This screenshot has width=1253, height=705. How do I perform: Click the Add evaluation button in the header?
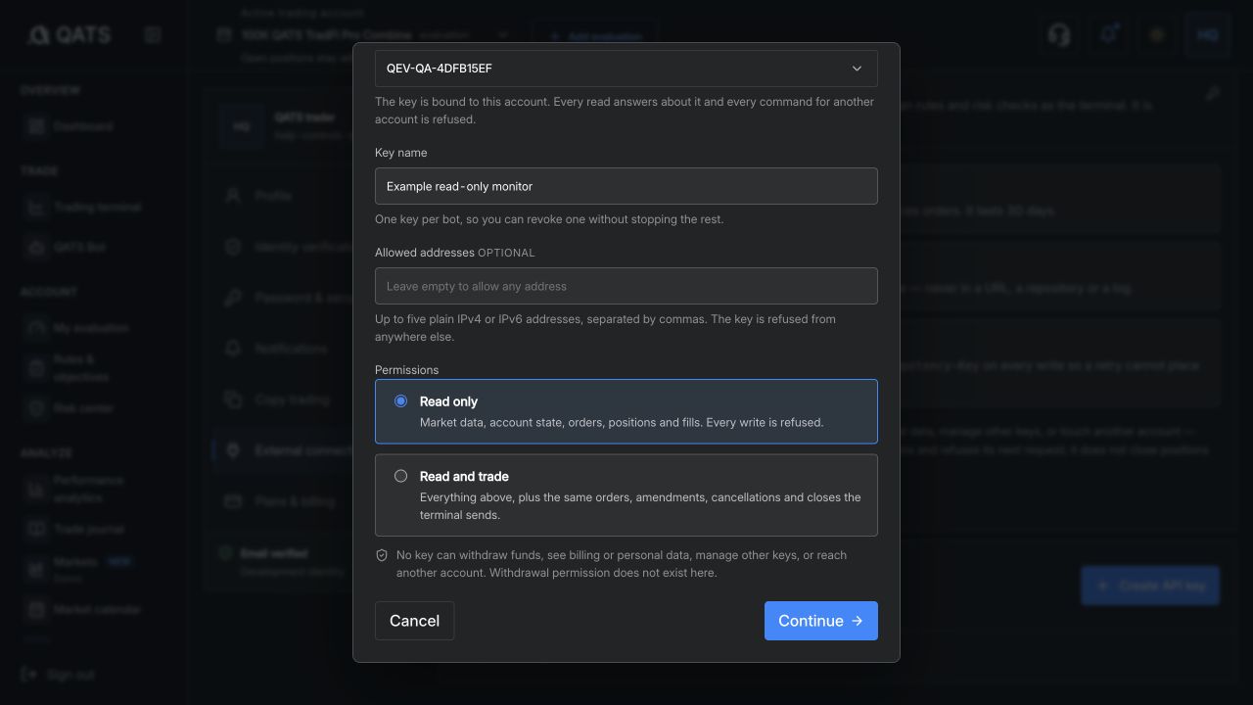[x=595, y=37]
